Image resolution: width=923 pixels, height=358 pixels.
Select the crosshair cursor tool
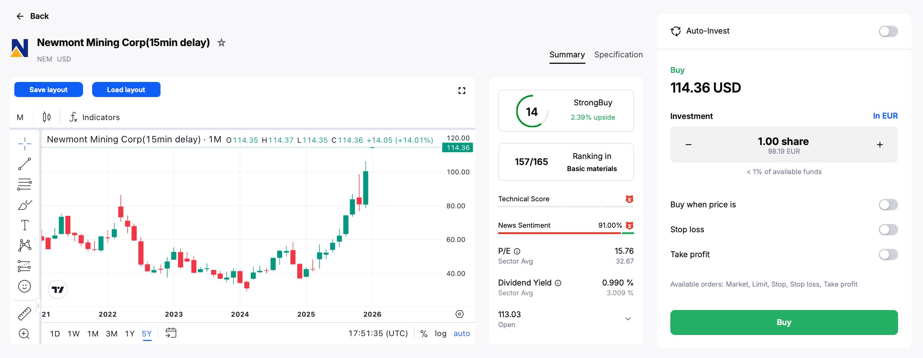pos(25,144)
